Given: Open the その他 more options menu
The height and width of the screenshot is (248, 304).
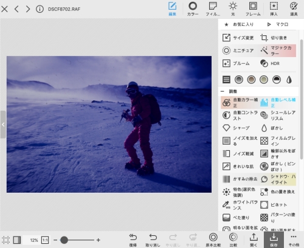Looking at the screenshot, I should [294, 239].
